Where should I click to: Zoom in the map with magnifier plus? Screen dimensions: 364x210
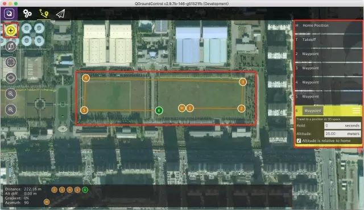point(11,94)
